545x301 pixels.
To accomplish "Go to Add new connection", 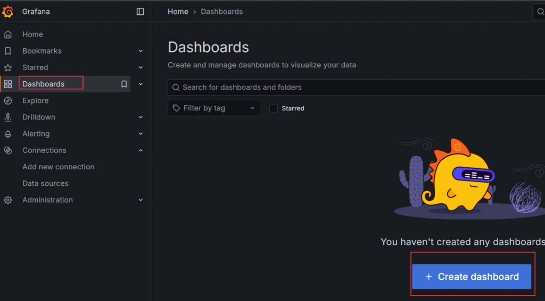I will (58, 167).
